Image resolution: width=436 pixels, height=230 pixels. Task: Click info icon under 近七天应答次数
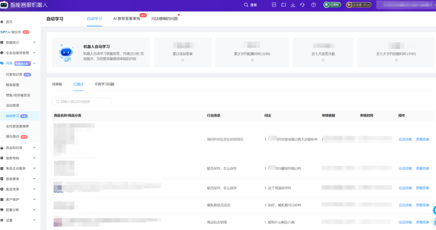pos(323,60)
